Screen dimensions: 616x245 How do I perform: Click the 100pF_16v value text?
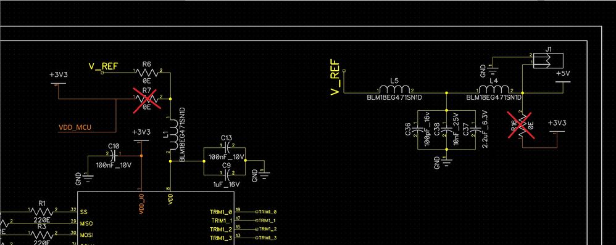click(427, 129)
